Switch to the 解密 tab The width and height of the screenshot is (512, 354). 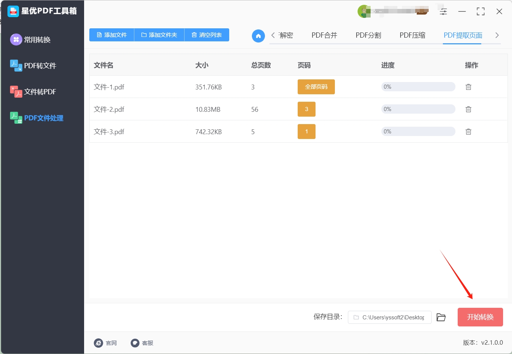tap(286, 35)
